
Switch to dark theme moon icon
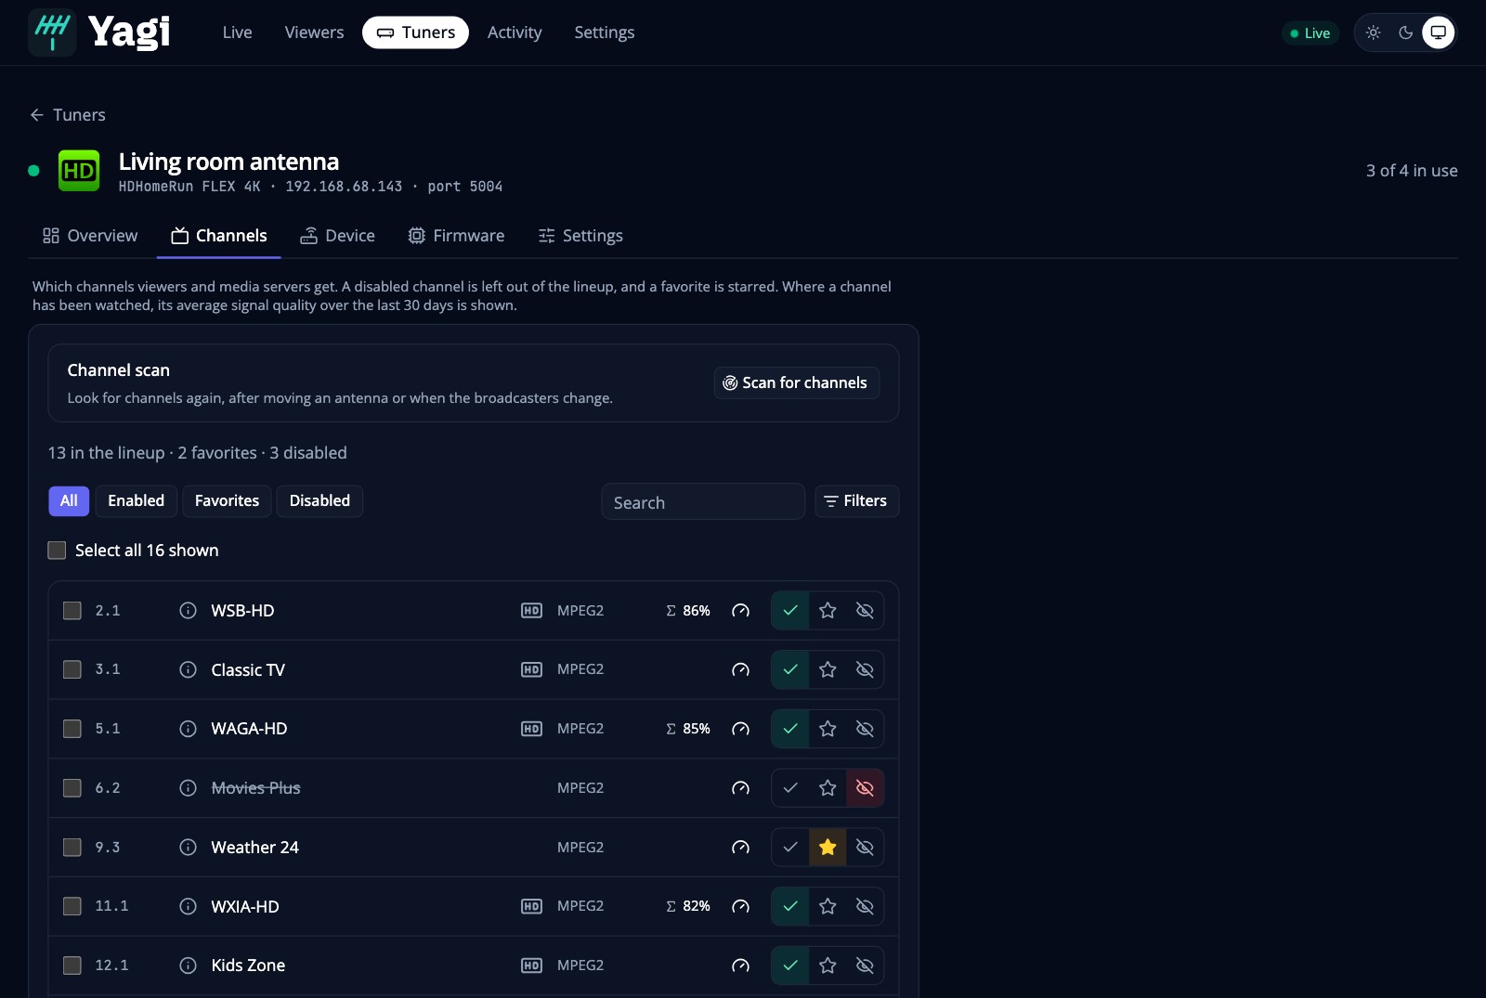click(x=1406, y=32)
